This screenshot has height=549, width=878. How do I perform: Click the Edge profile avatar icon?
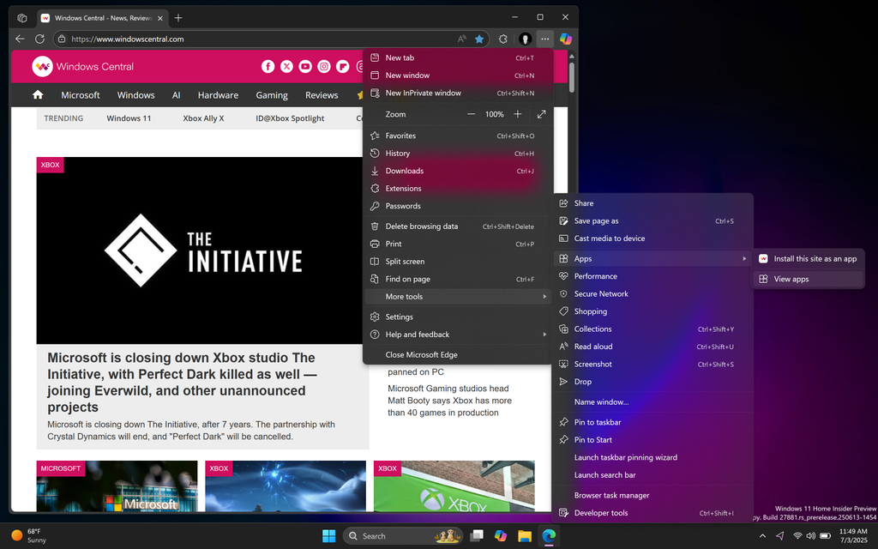click(526, 39)
